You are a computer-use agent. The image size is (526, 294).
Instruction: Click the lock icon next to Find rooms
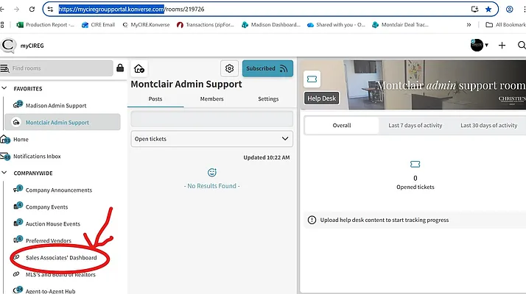coord(120,68)
